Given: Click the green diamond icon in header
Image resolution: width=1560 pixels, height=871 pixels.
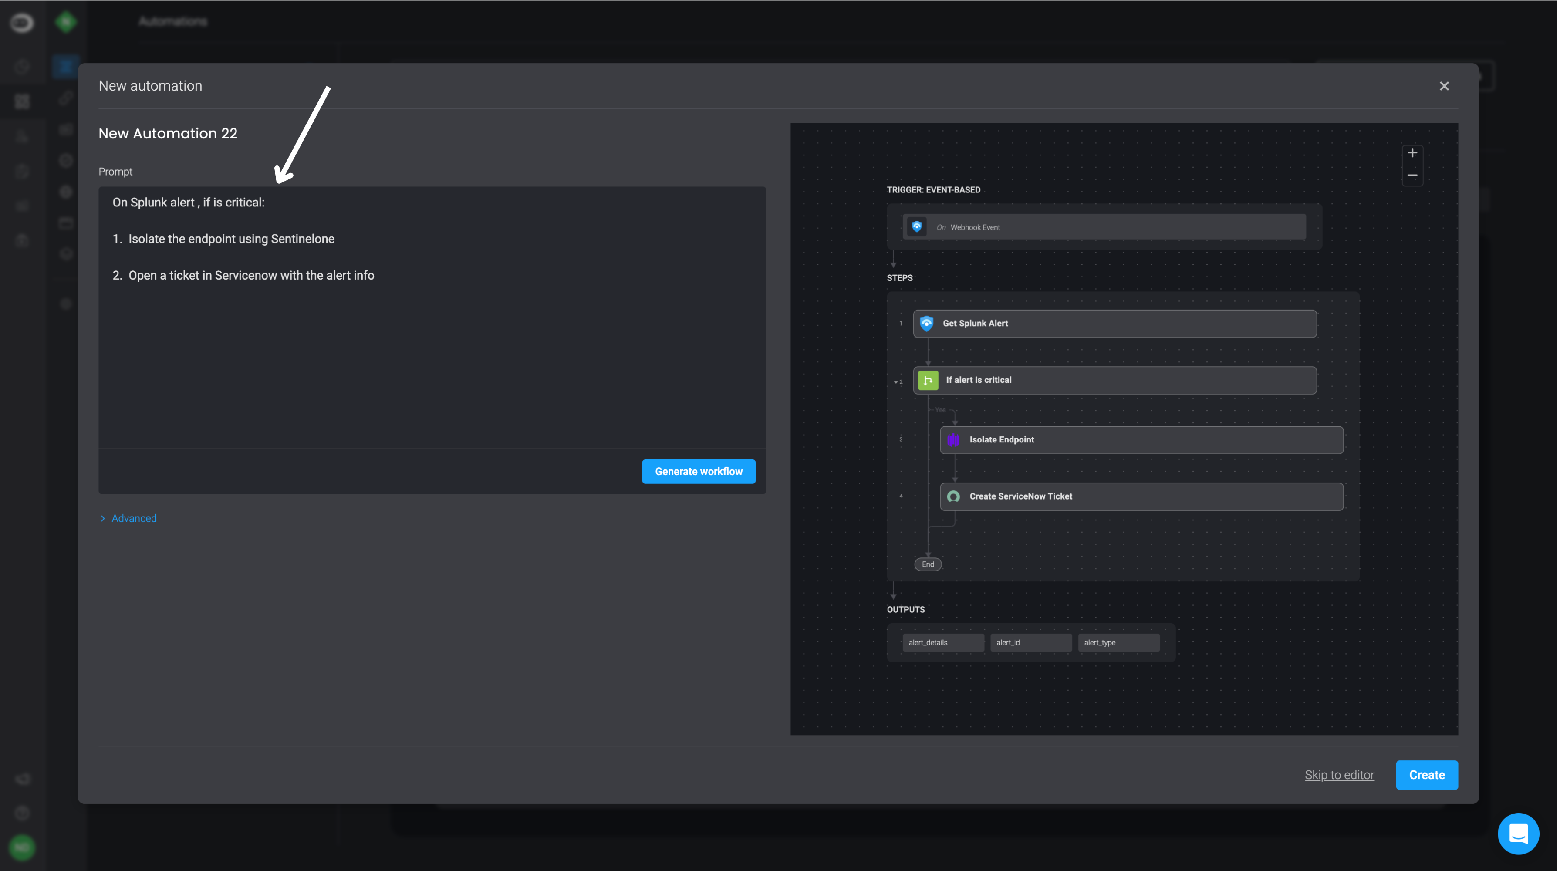Looking at the screenshot, I should point(66,22).
